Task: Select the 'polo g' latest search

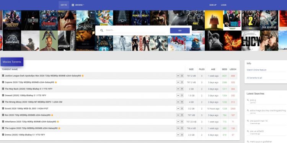Action: click(x=253, y=100)
